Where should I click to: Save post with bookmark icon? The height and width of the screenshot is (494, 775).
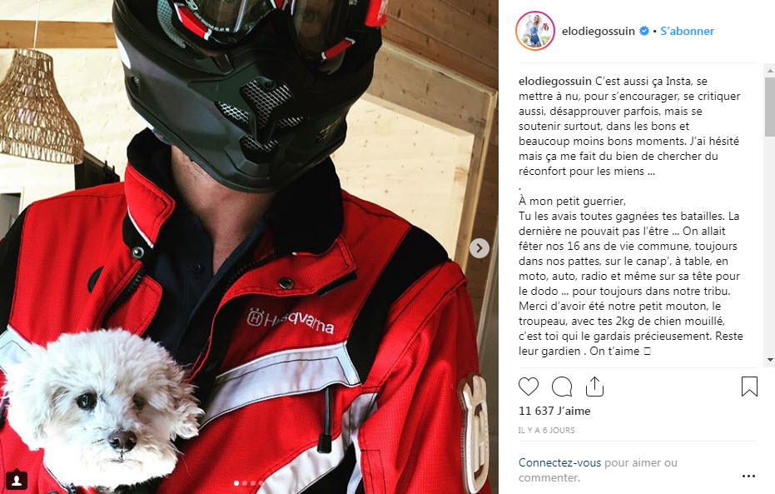[x=749, y=387]
